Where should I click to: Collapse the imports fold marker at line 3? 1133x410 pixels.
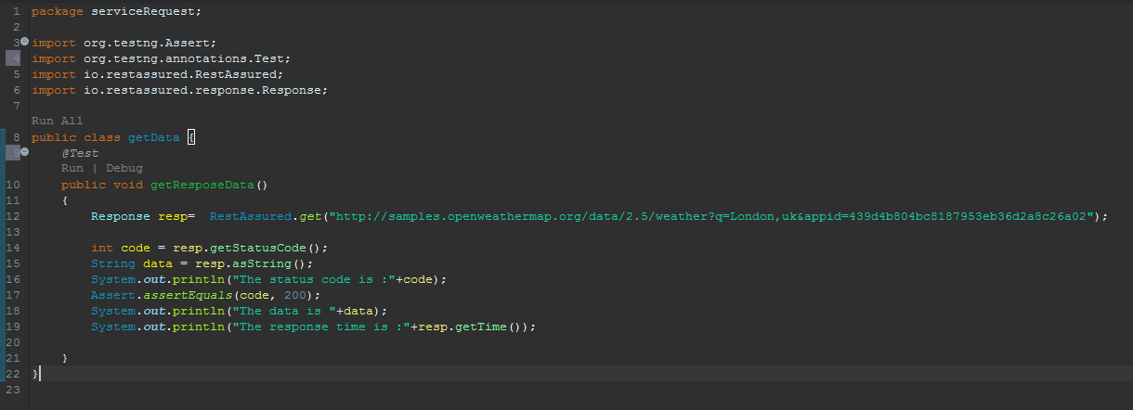click(x=24, y=43)
